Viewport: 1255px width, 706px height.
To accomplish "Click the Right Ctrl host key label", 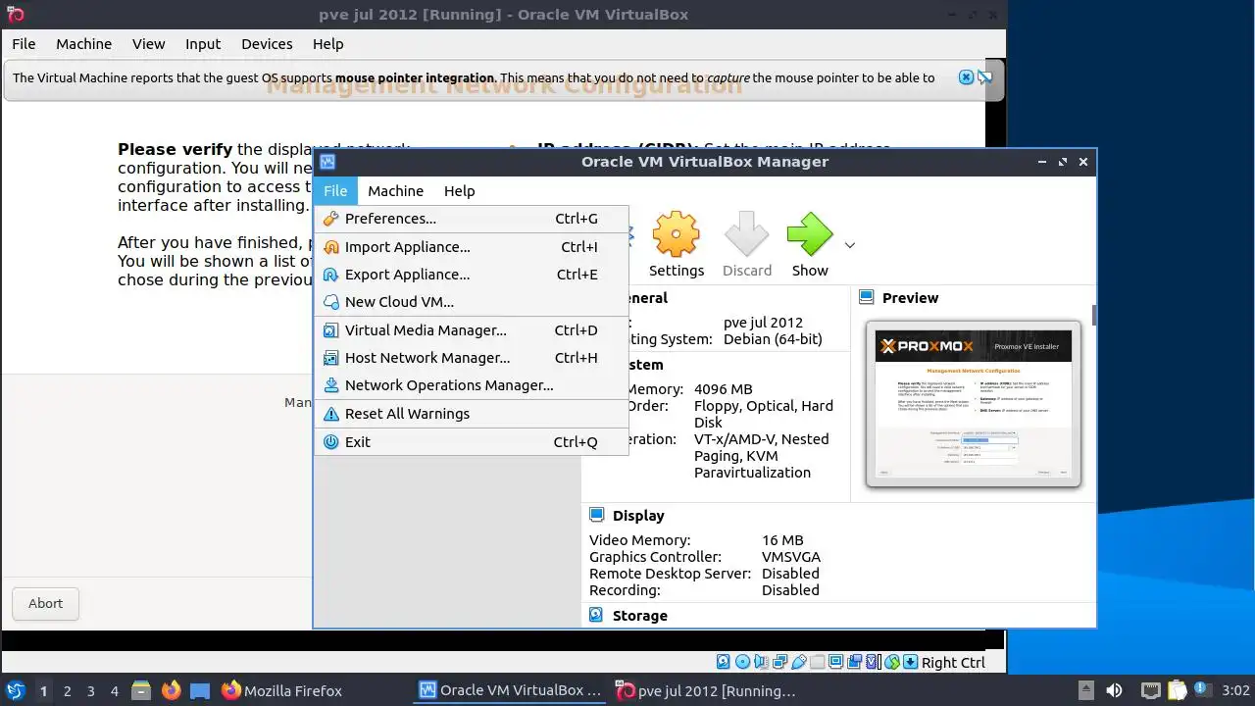I will tap(953, 662).
